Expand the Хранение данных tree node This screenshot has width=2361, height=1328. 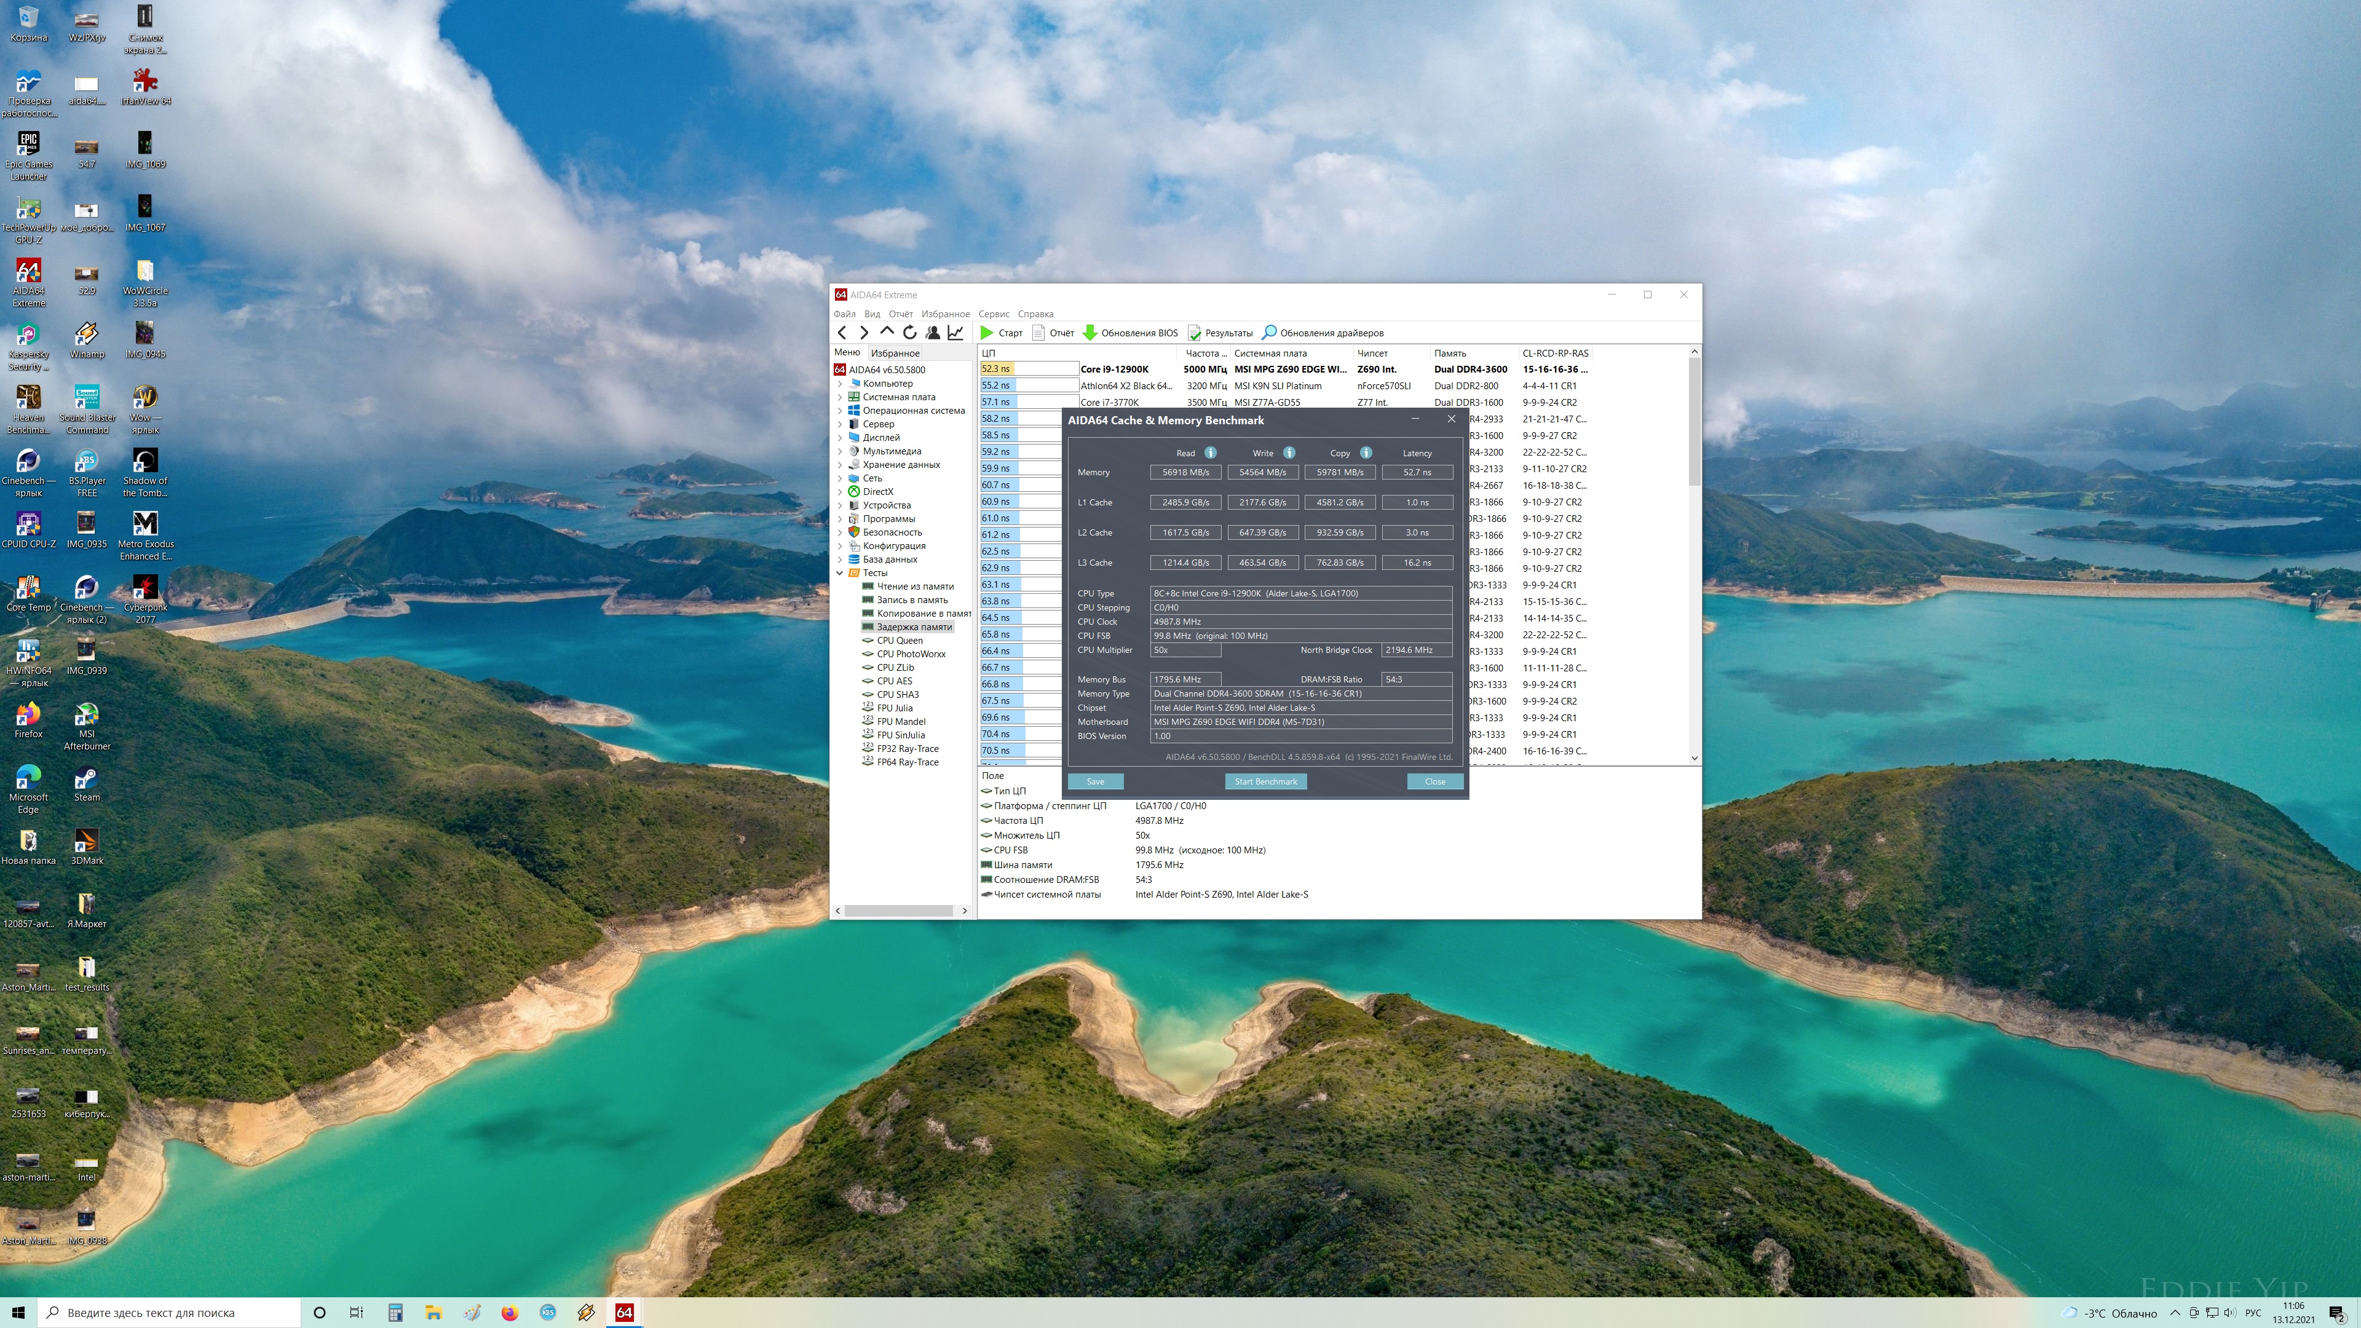coord(839,465)
